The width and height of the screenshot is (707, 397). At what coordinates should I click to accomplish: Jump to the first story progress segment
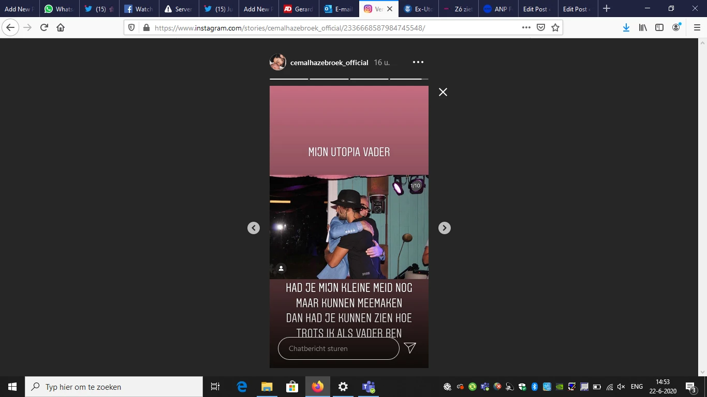289,79
